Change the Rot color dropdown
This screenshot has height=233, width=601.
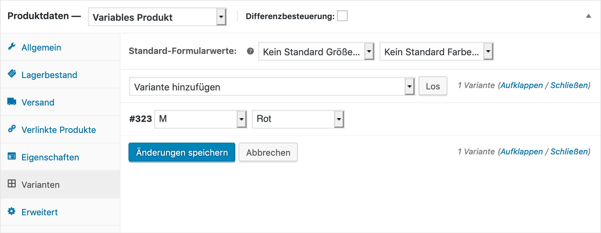[x=298, y=119]
